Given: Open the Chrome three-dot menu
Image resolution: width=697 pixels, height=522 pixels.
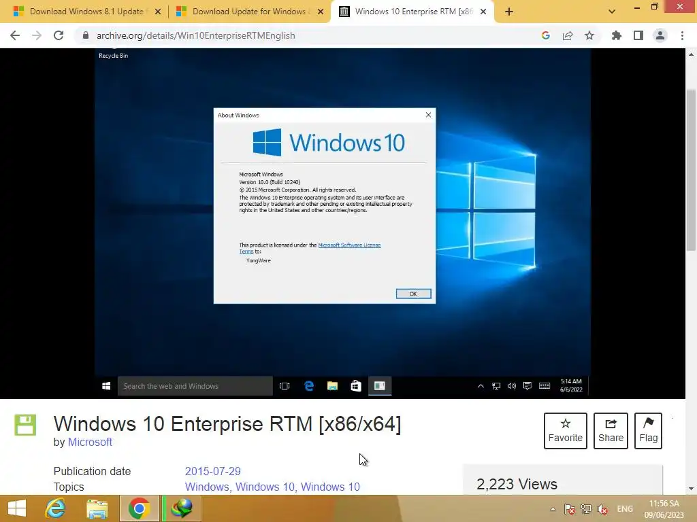Looking at the screenshot, I should click(x=682, y=35).
